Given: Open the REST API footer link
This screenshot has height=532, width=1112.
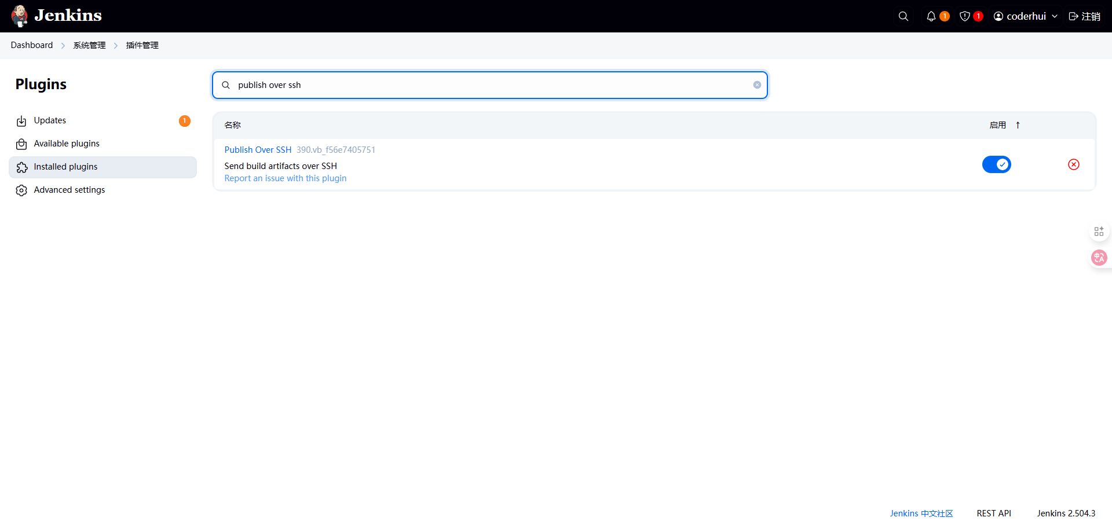Looking at the screenshot, I should click(x=994, y=513).
